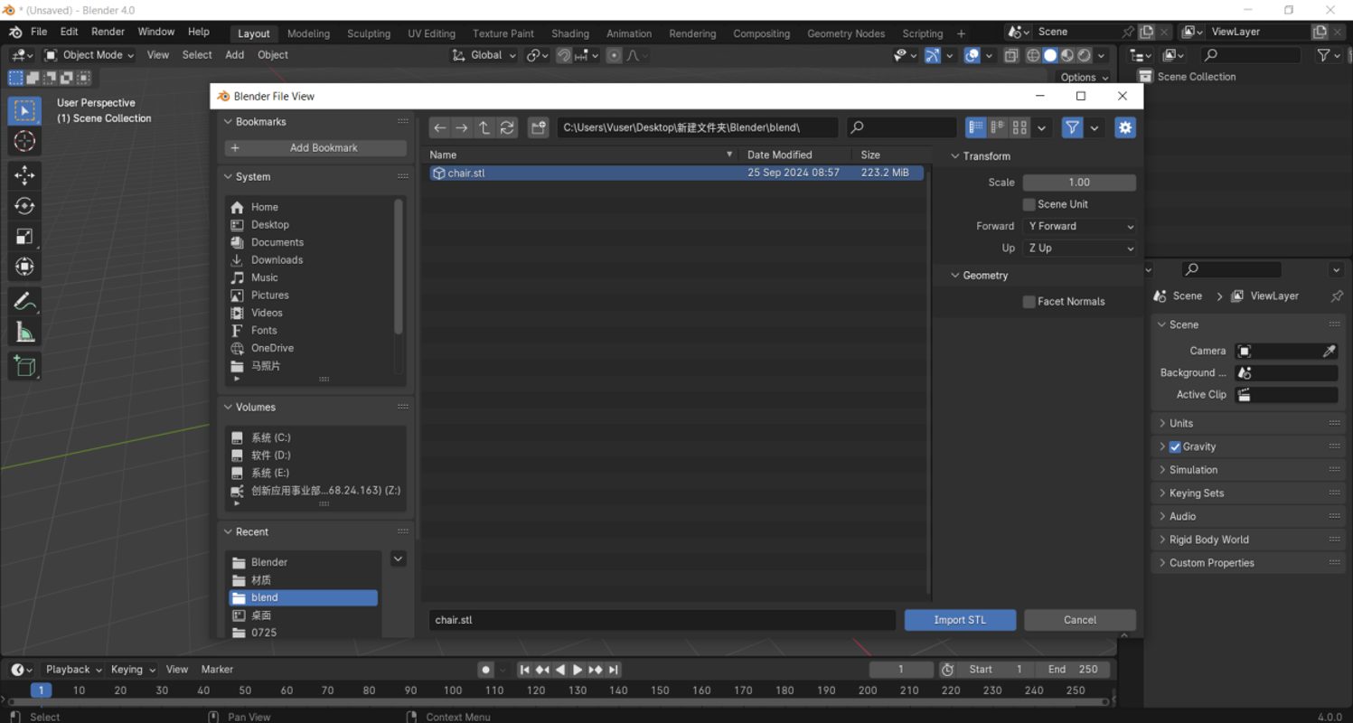
Task: Toggle the import options gear button
Action: coord(1125,127)
